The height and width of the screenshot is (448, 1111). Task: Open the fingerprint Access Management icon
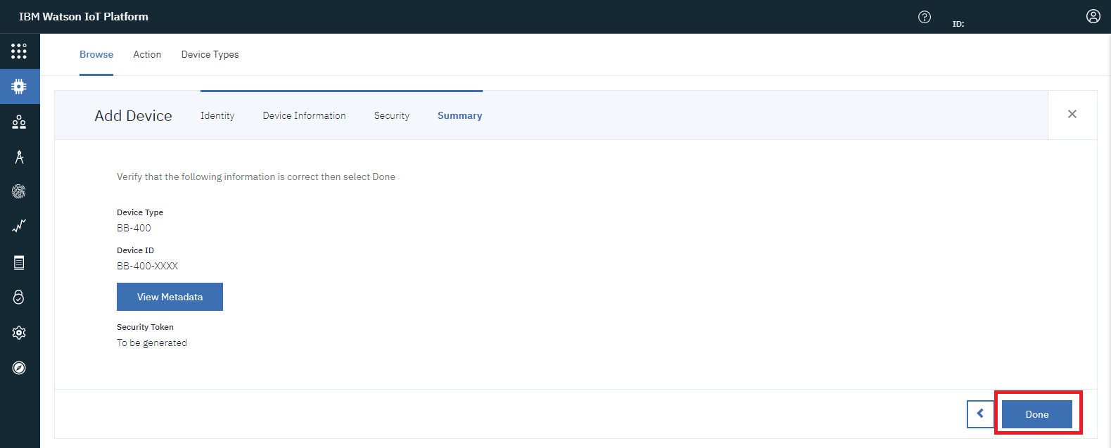coord(19,191)
